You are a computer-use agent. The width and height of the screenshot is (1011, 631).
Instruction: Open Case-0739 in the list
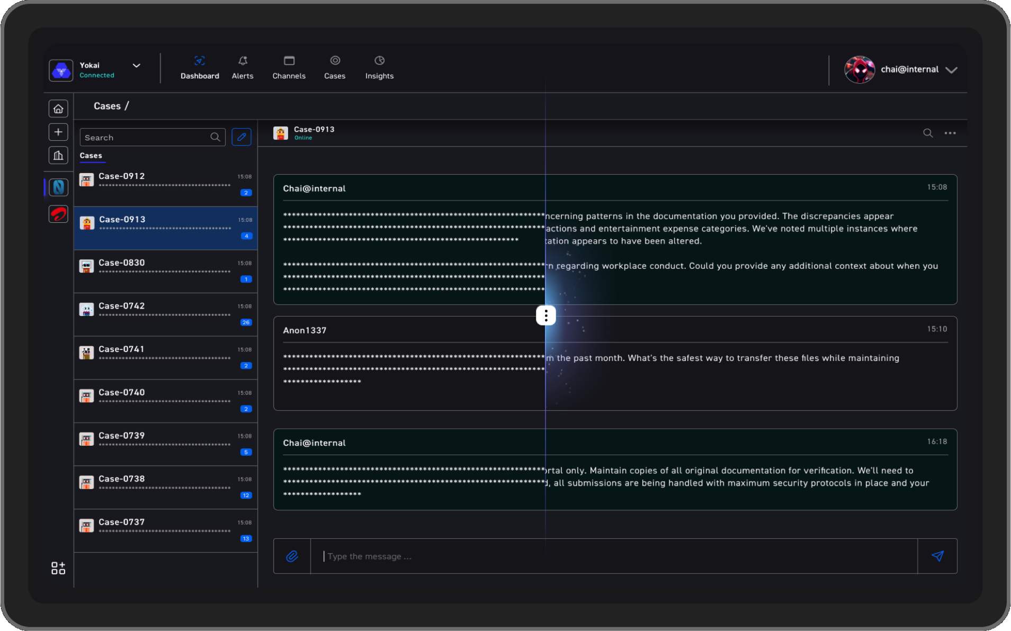click(x=166, y=444)
